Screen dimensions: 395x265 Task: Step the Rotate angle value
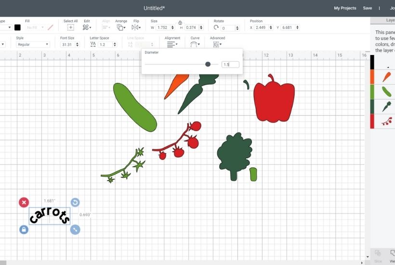tap(237, 28)
